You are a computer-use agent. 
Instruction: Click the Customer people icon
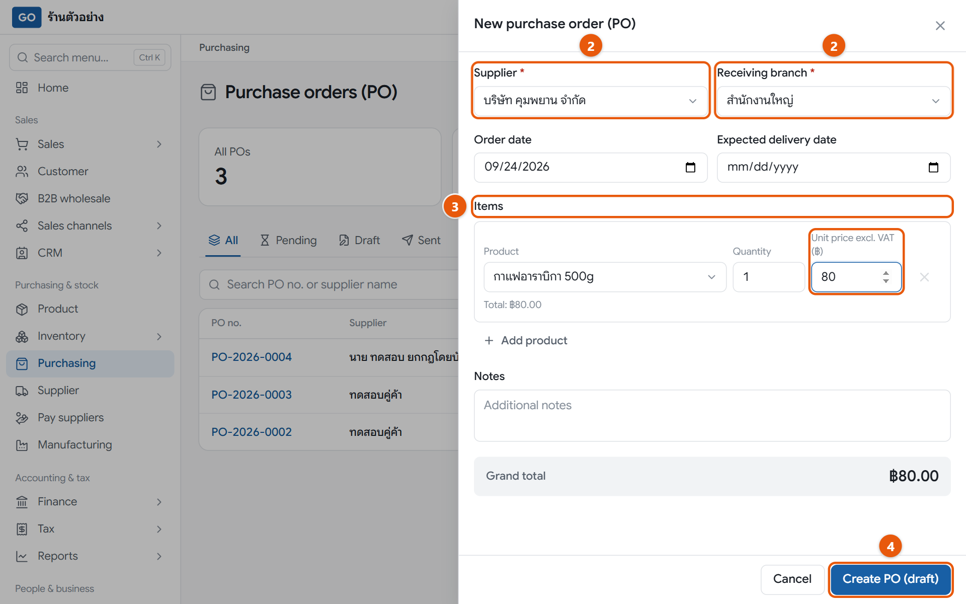22,172
